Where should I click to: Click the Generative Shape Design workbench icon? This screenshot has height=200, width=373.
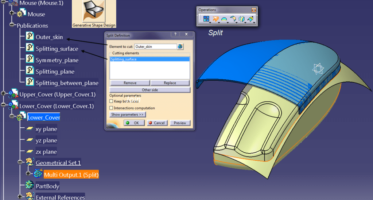(94, 12)
